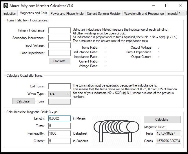188x154 pixels.
Task: Open the Power and Phase Angle tab
Action: [x=67, y=14]
